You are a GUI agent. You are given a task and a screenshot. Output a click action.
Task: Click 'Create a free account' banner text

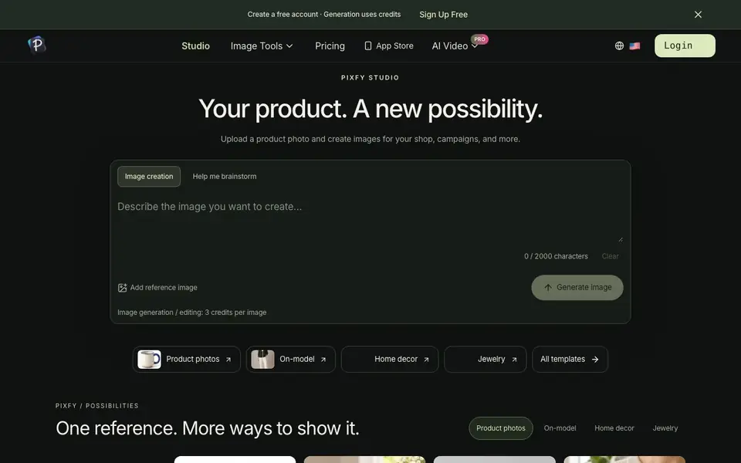click(x=283, y=15)
